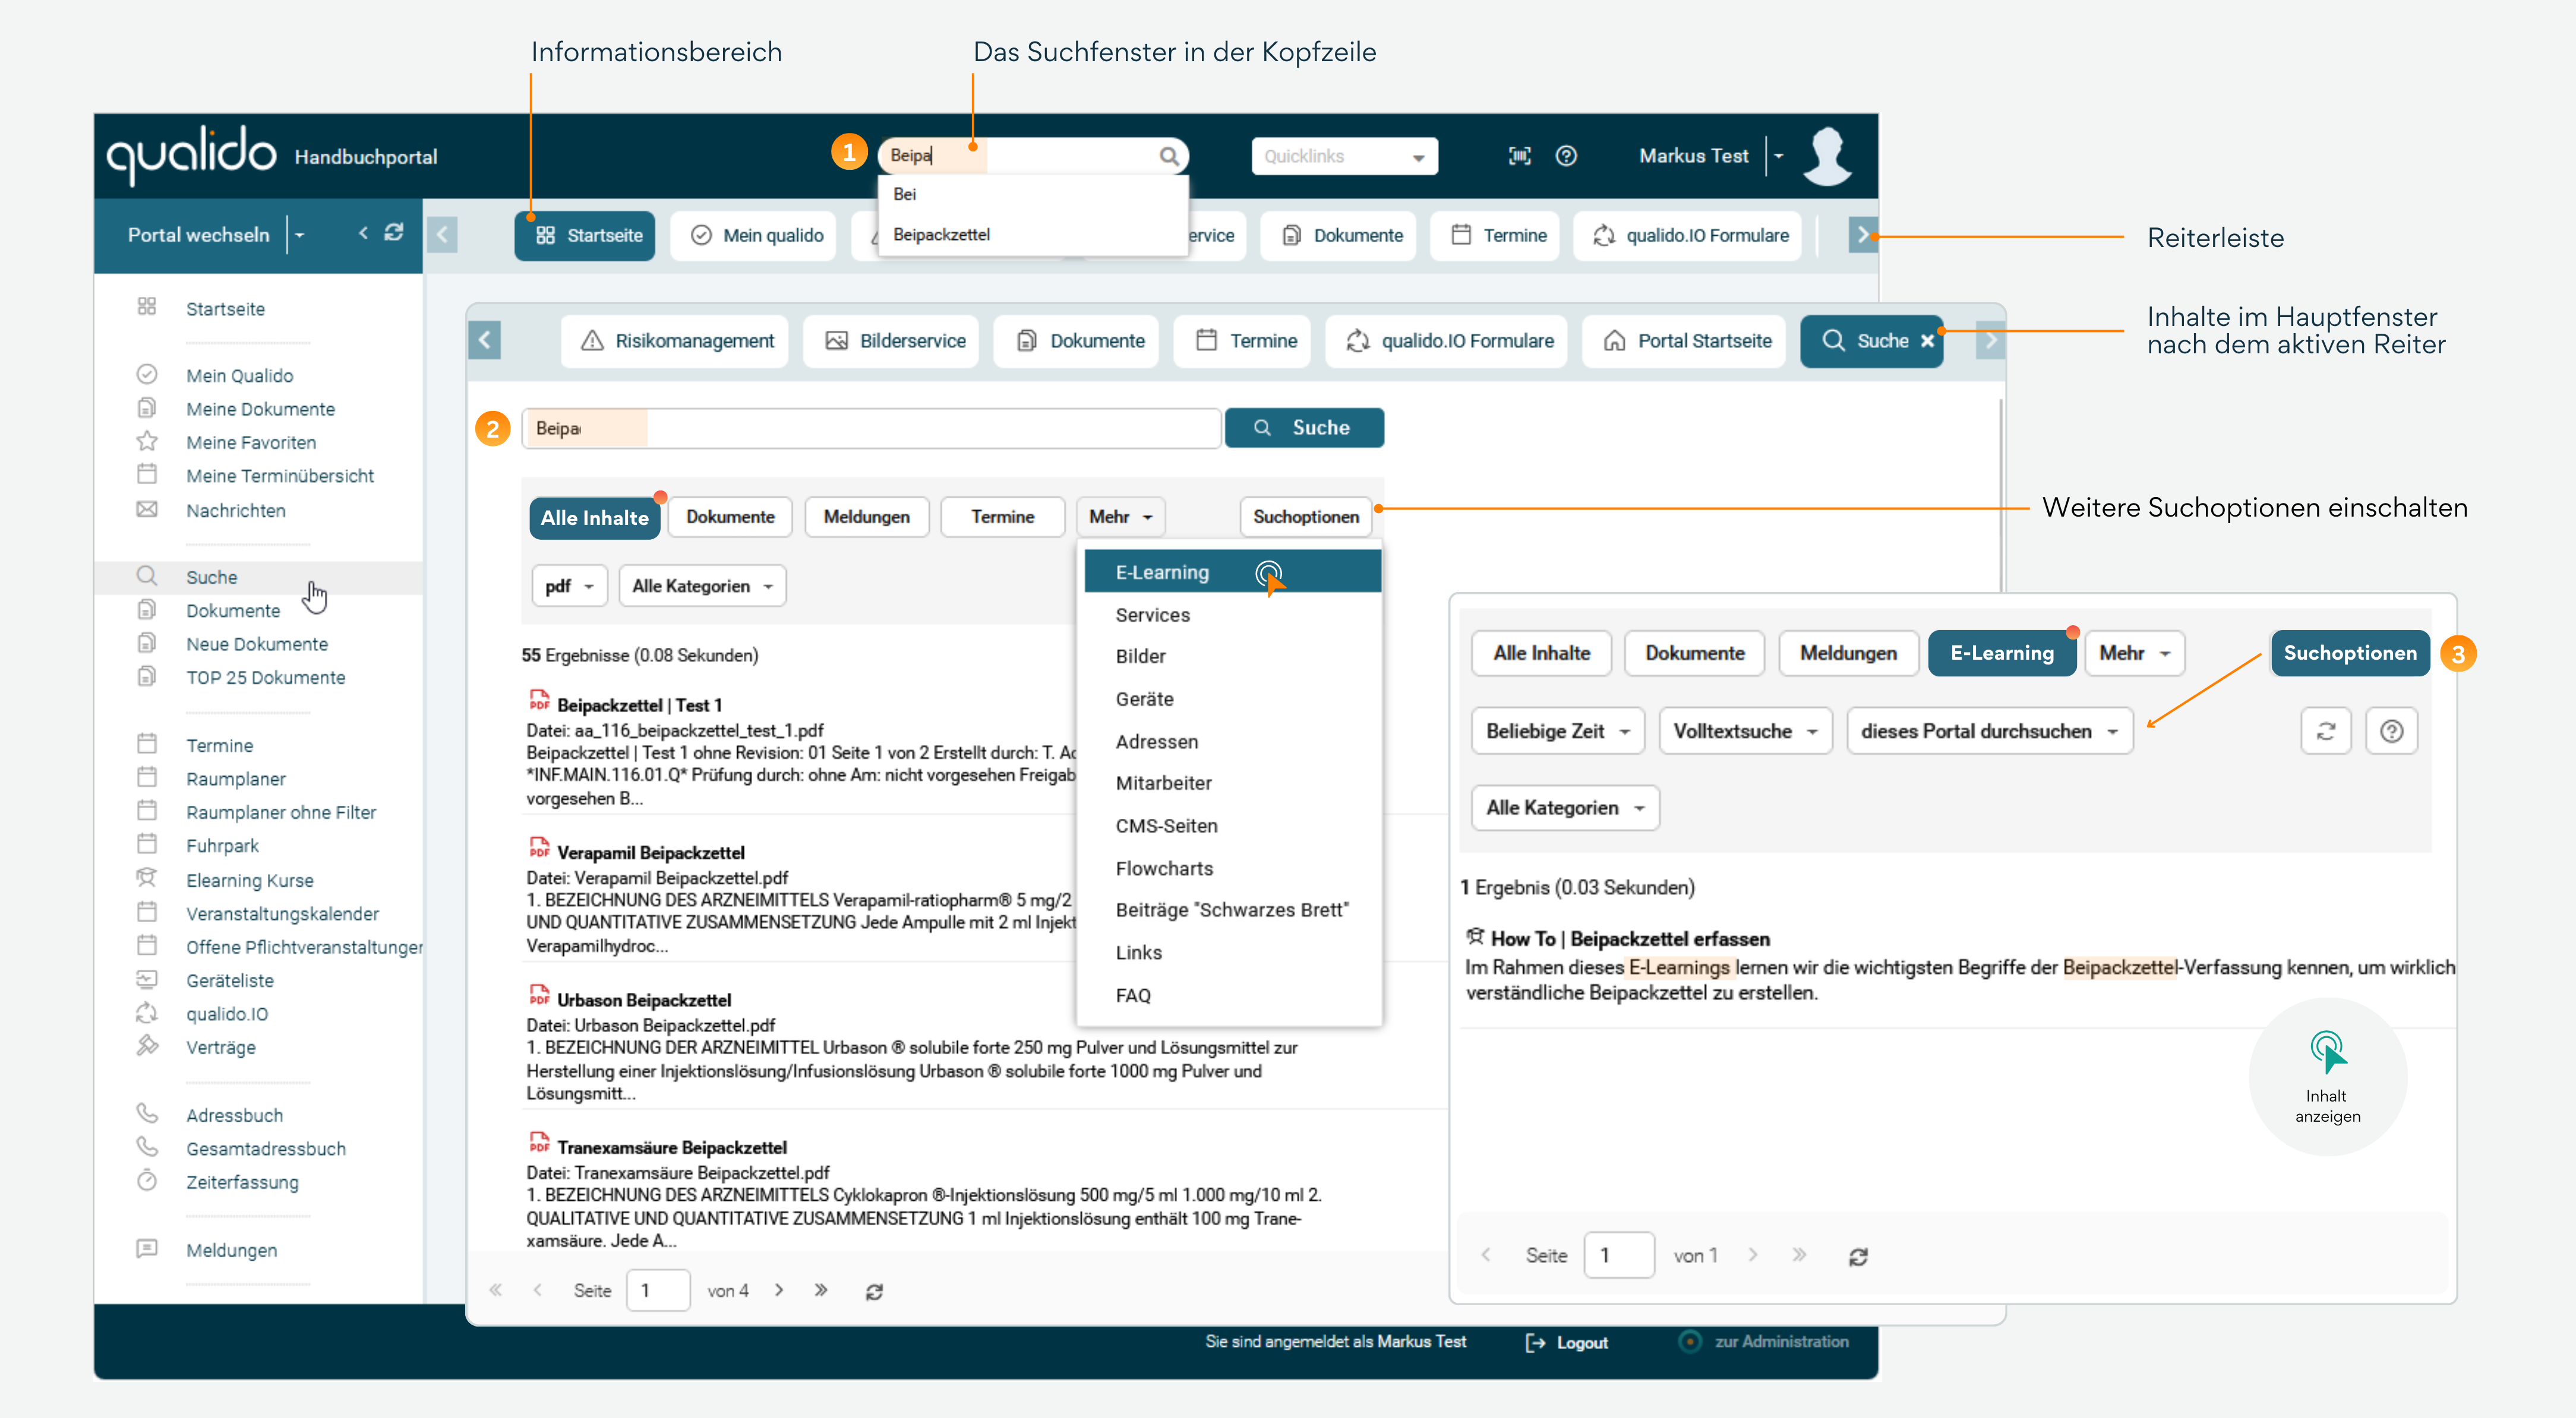
Task: Open the Logout link in the footer
Action: 1582,1343
